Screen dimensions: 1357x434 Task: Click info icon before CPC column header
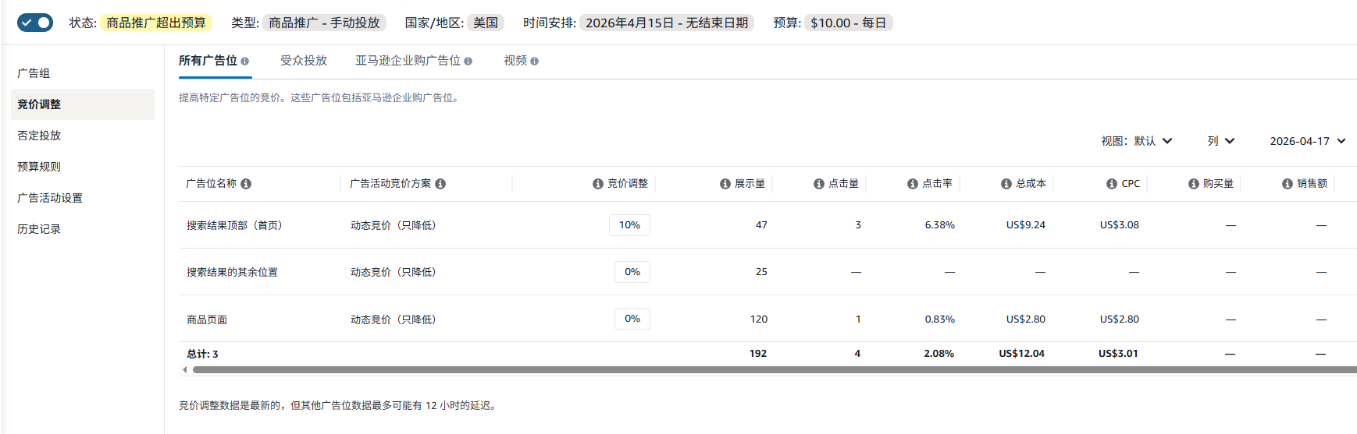coord(1111,184)
